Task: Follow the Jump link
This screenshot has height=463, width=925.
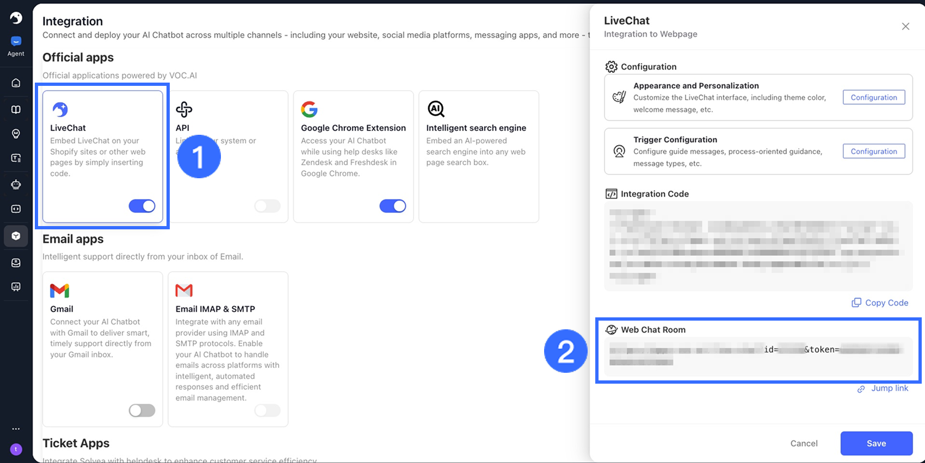Action: coord(883,388)
